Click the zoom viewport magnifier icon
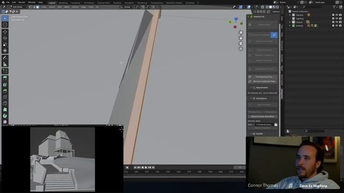 241,33
